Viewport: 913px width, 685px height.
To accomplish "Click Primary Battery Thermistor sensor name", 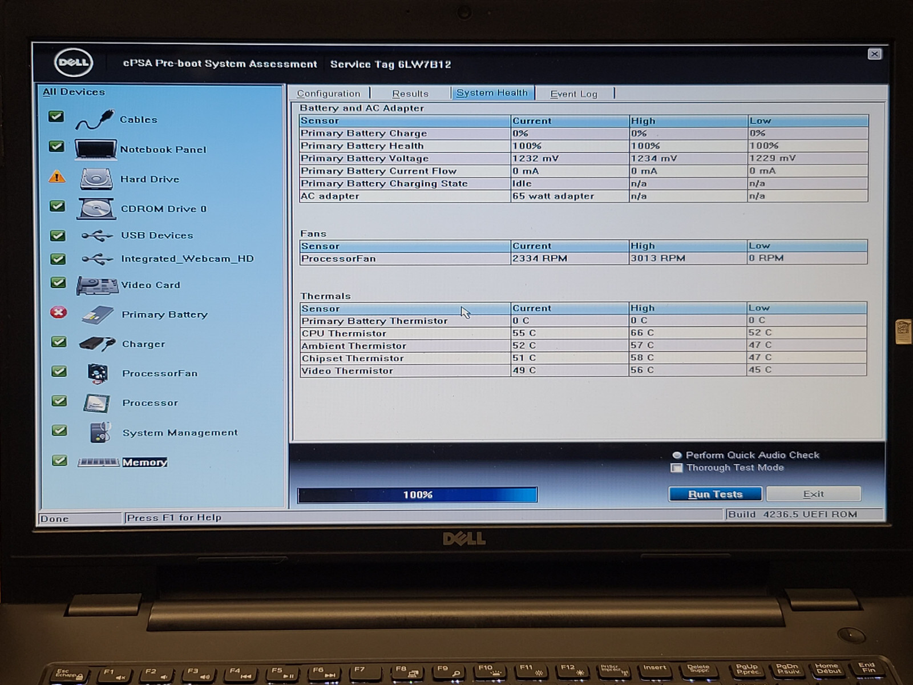I will 374,321.
